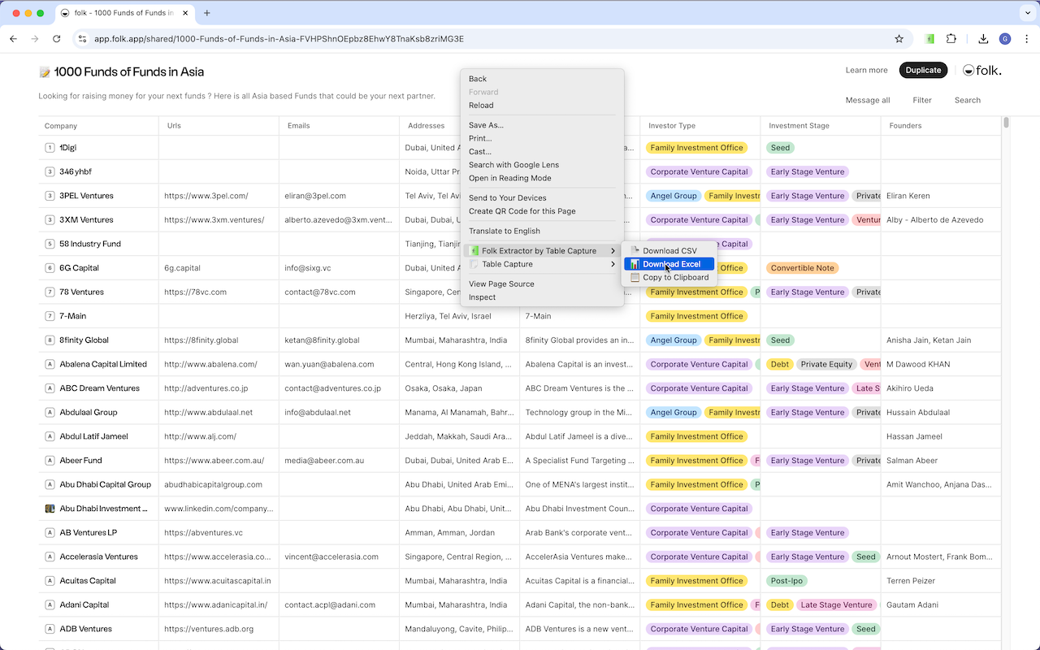Bookmark this page with the star icon
The width and height of the screenshot is (1040, 650).
pos(899,39)
